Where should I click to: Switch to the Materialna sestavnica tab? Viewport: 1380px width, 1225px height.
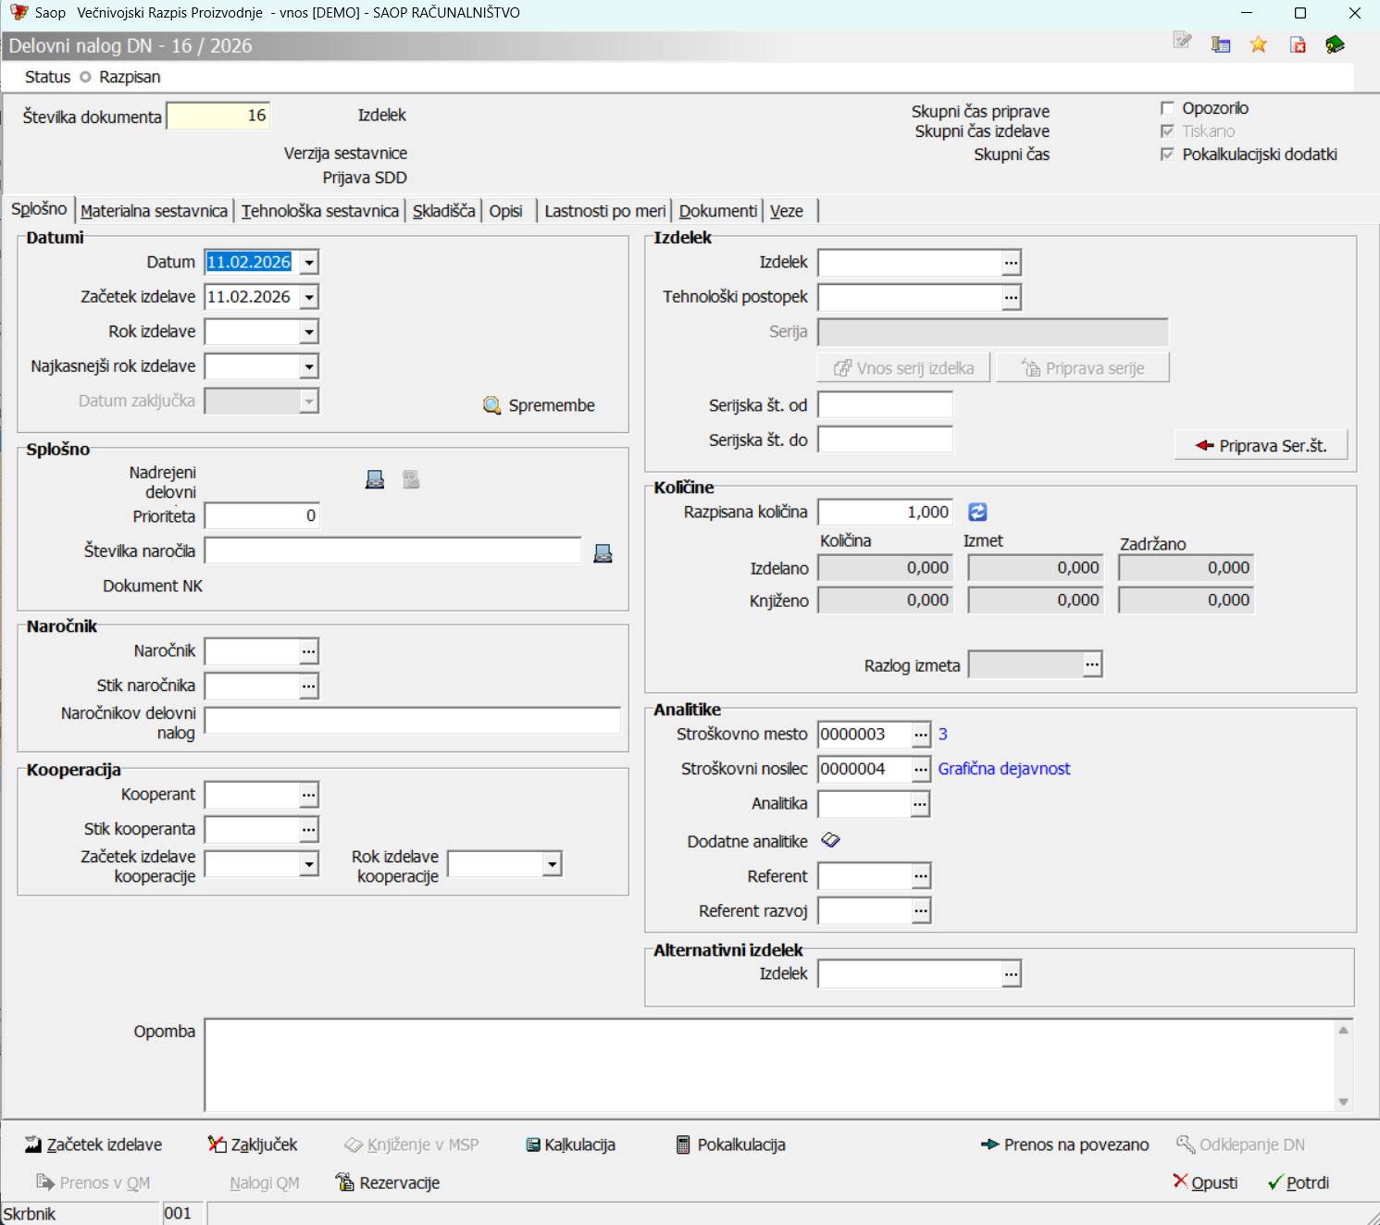[154, 211]
